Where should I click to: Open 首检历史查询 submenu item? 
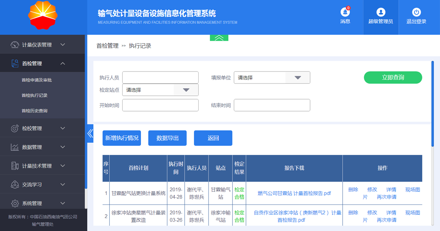[x=35, y=111]
